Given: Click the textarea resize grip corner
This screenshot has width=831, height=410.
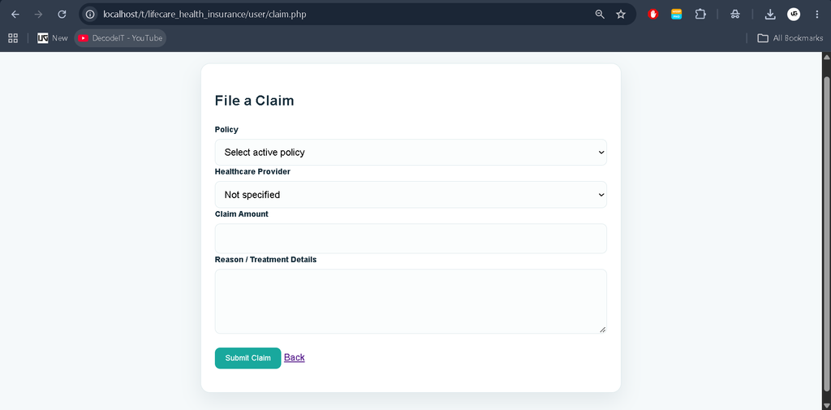Looking at the screenshot, I should point(603,330).
